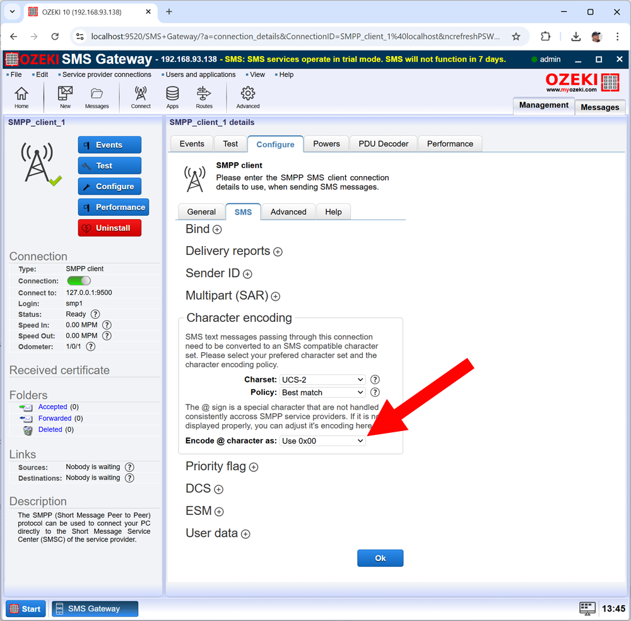Expand the Sender ID section

coord(247,274)
